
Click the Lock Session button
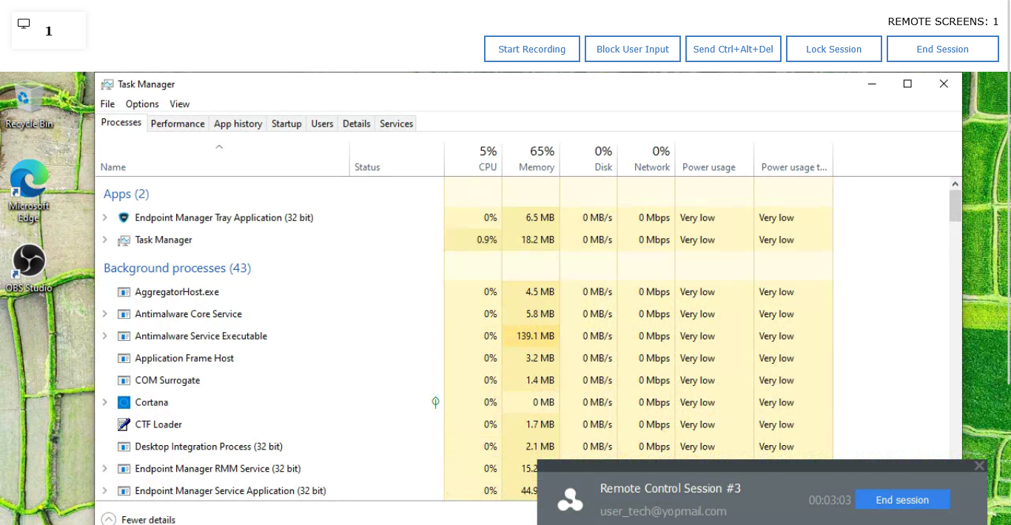834,49
